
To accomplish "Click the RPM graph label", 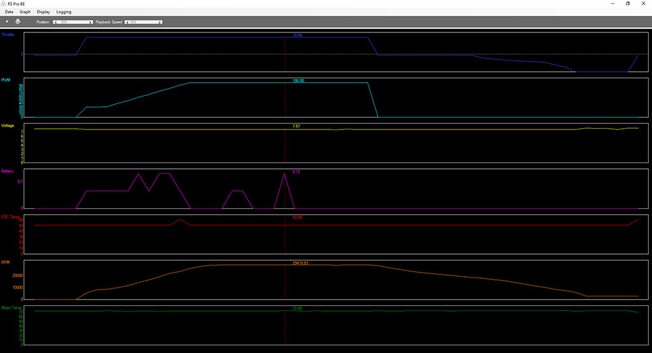I will 5,261.
